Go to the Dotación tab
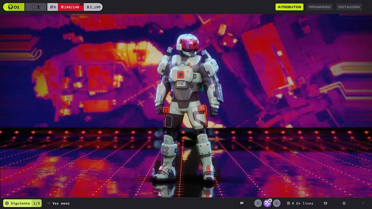Screen dimensions: 372x209 (x=349, y=7)
